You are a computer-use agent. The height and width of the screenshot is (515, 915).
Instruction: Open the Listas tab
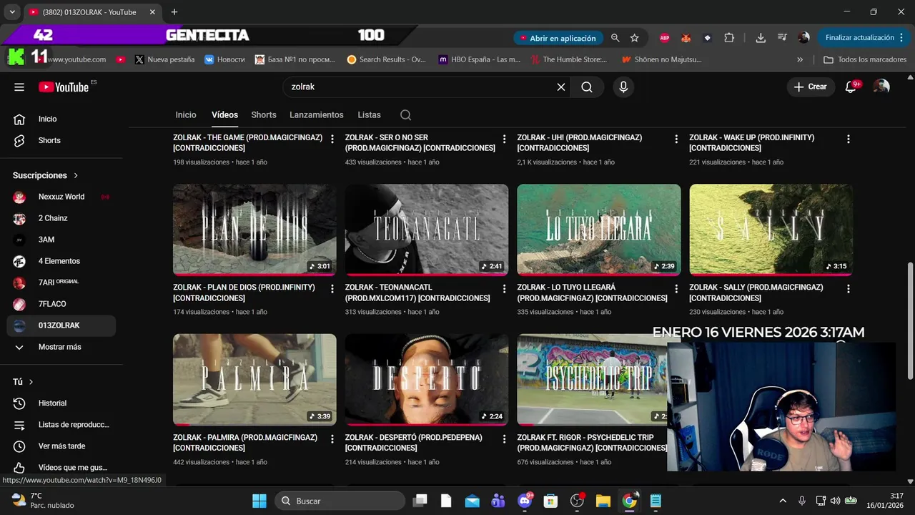369,115
